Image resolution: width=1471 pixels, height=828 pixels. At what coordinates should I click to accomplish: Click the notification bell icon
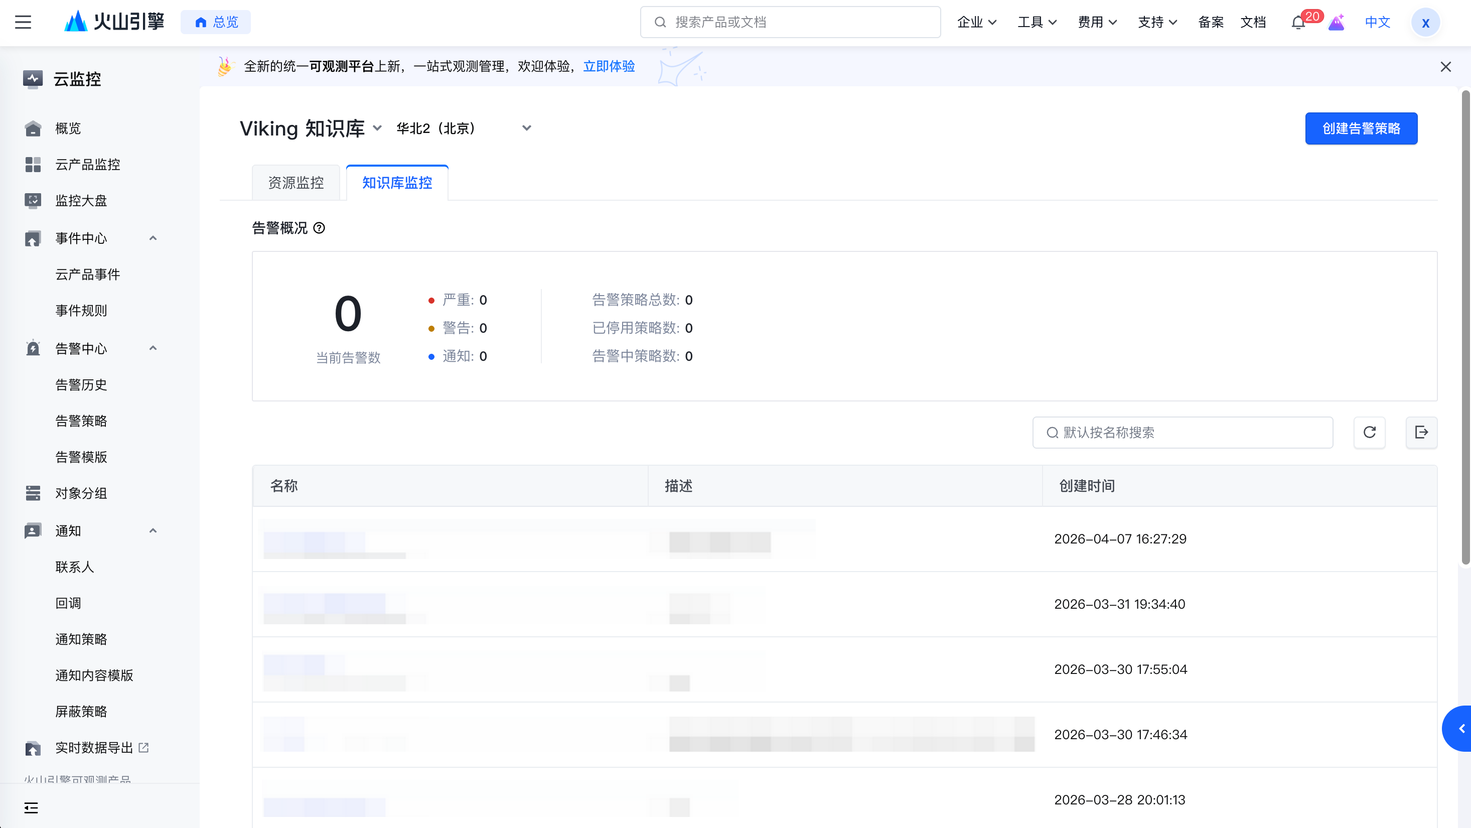coord(1297,23)
